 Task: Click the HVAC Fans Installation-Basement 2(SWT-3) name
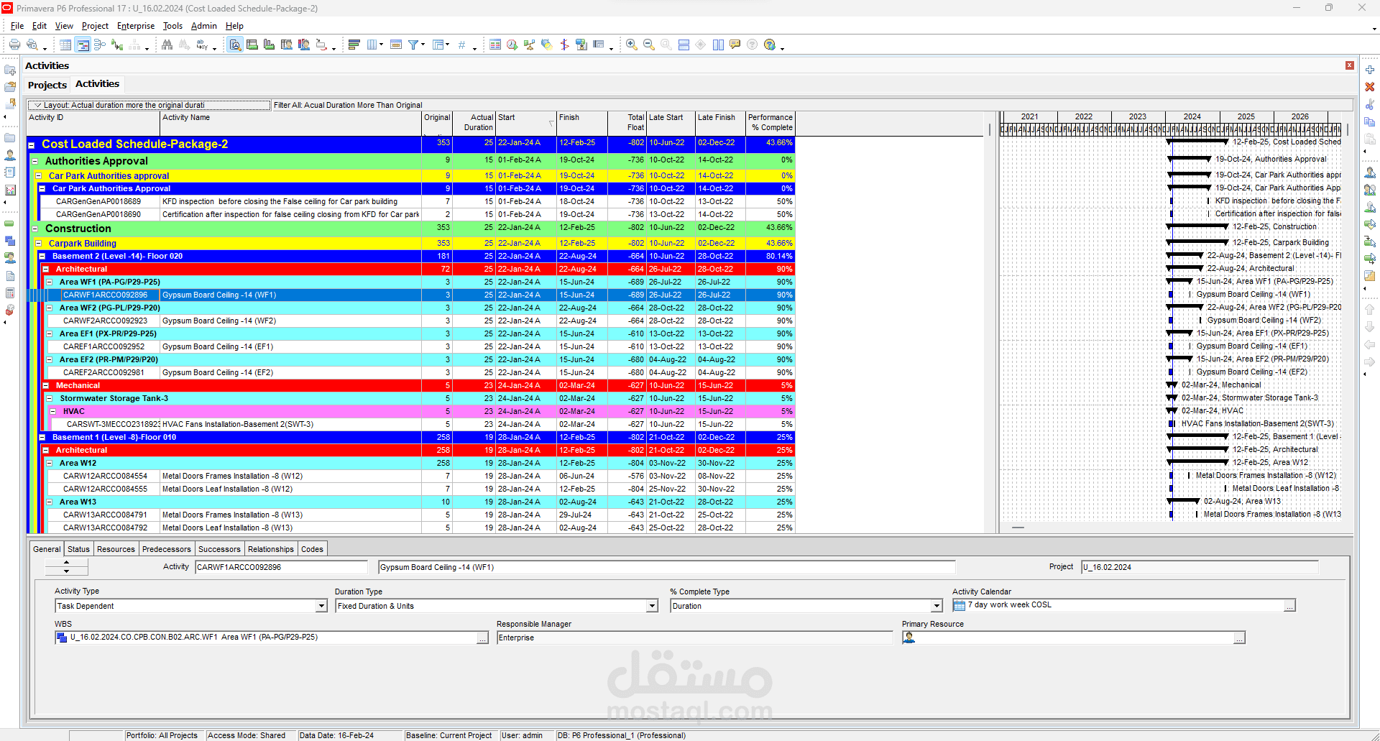point(238,424)
